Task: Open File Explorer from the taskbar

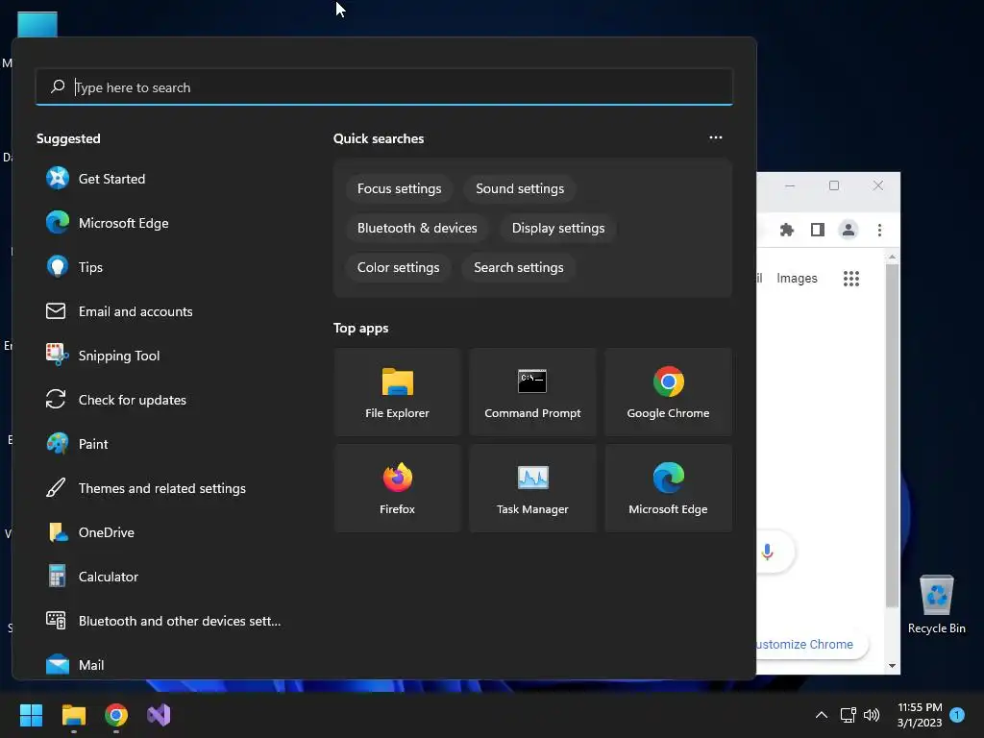Action: tap(73, 715)
